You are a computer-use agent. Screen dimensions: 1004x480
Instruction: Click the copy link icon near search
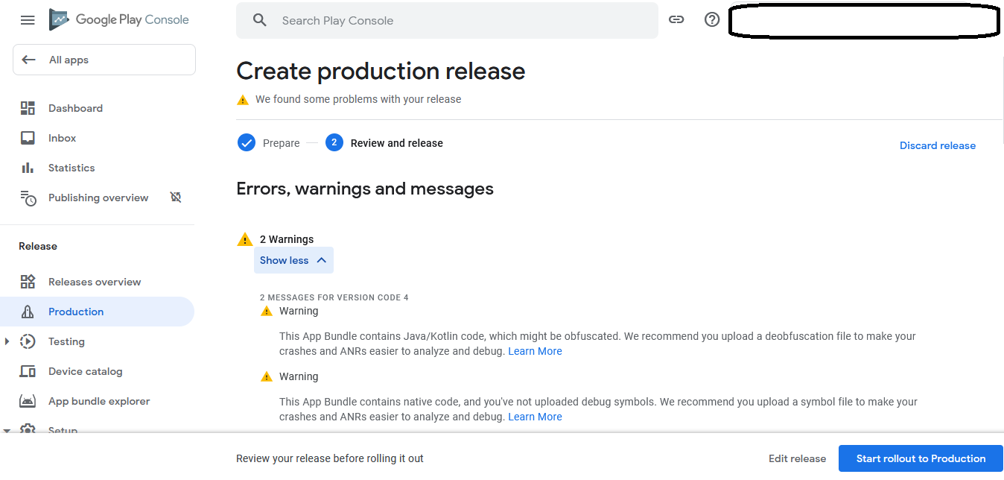(676, 19)
